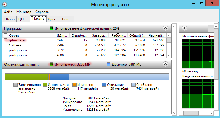The height and width of the screenshot is (118, 220).
Task: Select the 1cv8.exe process name
Action: click(15, 45)
